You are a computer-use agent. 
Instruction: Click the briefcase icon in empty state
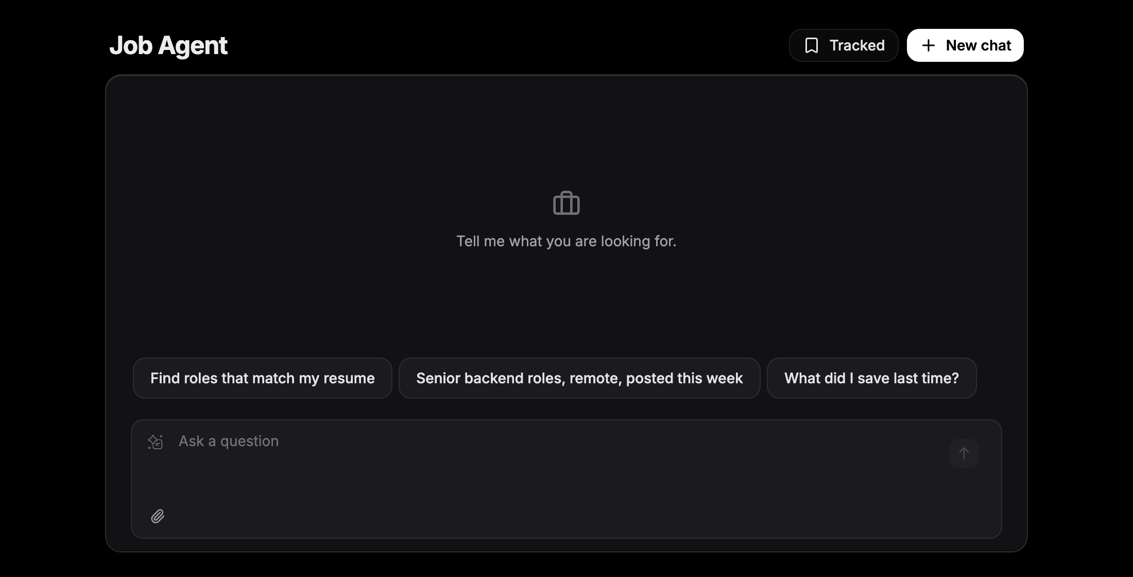(x=566, y=203)
